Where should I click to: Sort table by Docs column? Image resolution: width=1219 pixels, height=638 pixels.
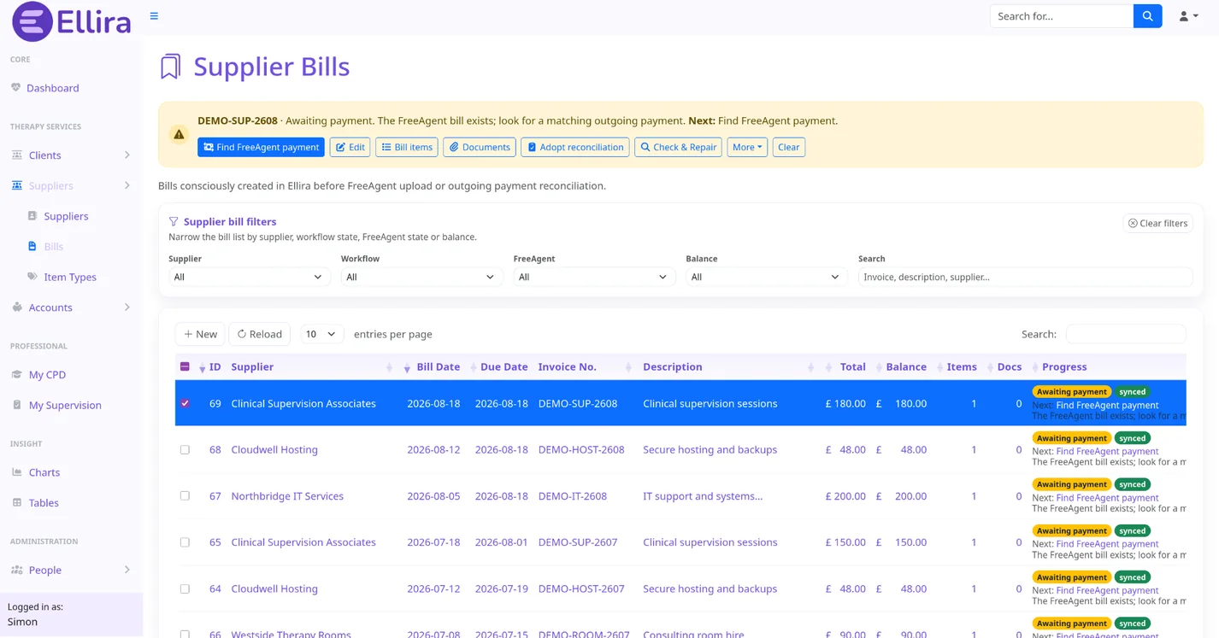[x=1009, y=367]
